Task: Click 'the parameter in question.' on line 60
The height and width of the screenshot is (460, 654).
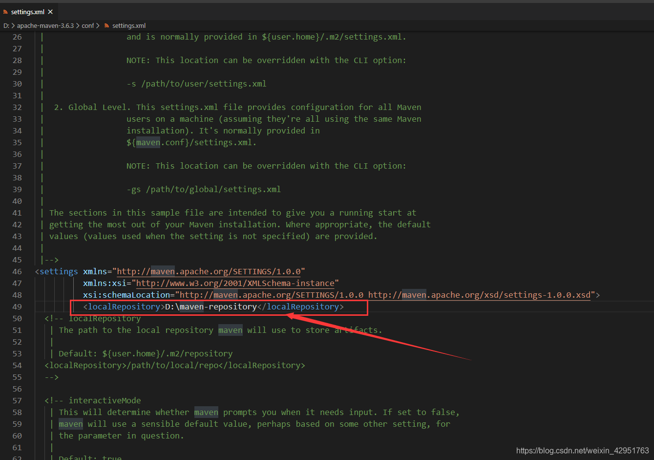Action: tap(121, 436)
